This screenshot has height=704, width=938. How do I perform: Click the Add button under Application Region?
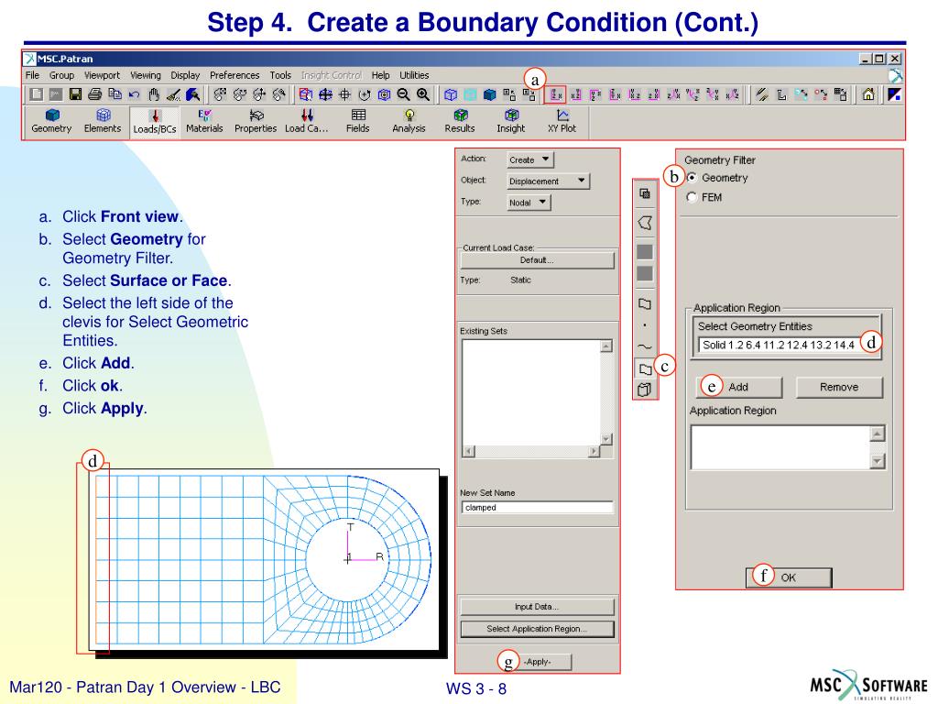pyautogui.click(x=739, y=388)
